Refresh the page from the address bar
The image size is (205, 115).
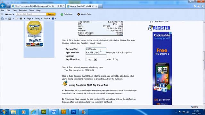click(x=61, y=6)
